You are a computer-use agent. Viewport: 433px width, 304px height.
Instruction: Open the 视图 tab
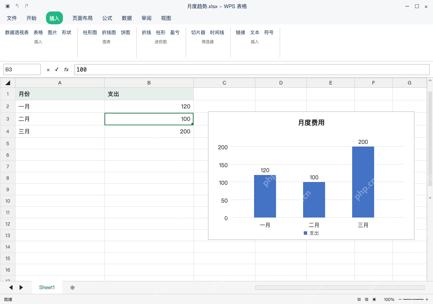[x=166, y=18]
